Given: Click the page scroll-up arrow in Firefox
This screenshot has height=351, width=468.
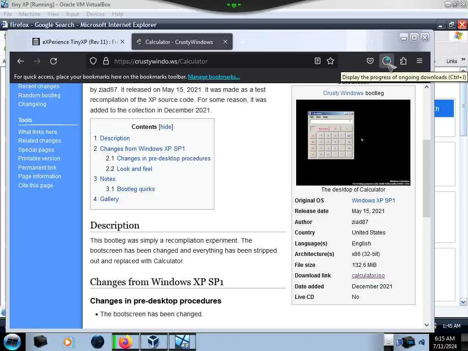Looking at the screenshot, I should [426, 87].
